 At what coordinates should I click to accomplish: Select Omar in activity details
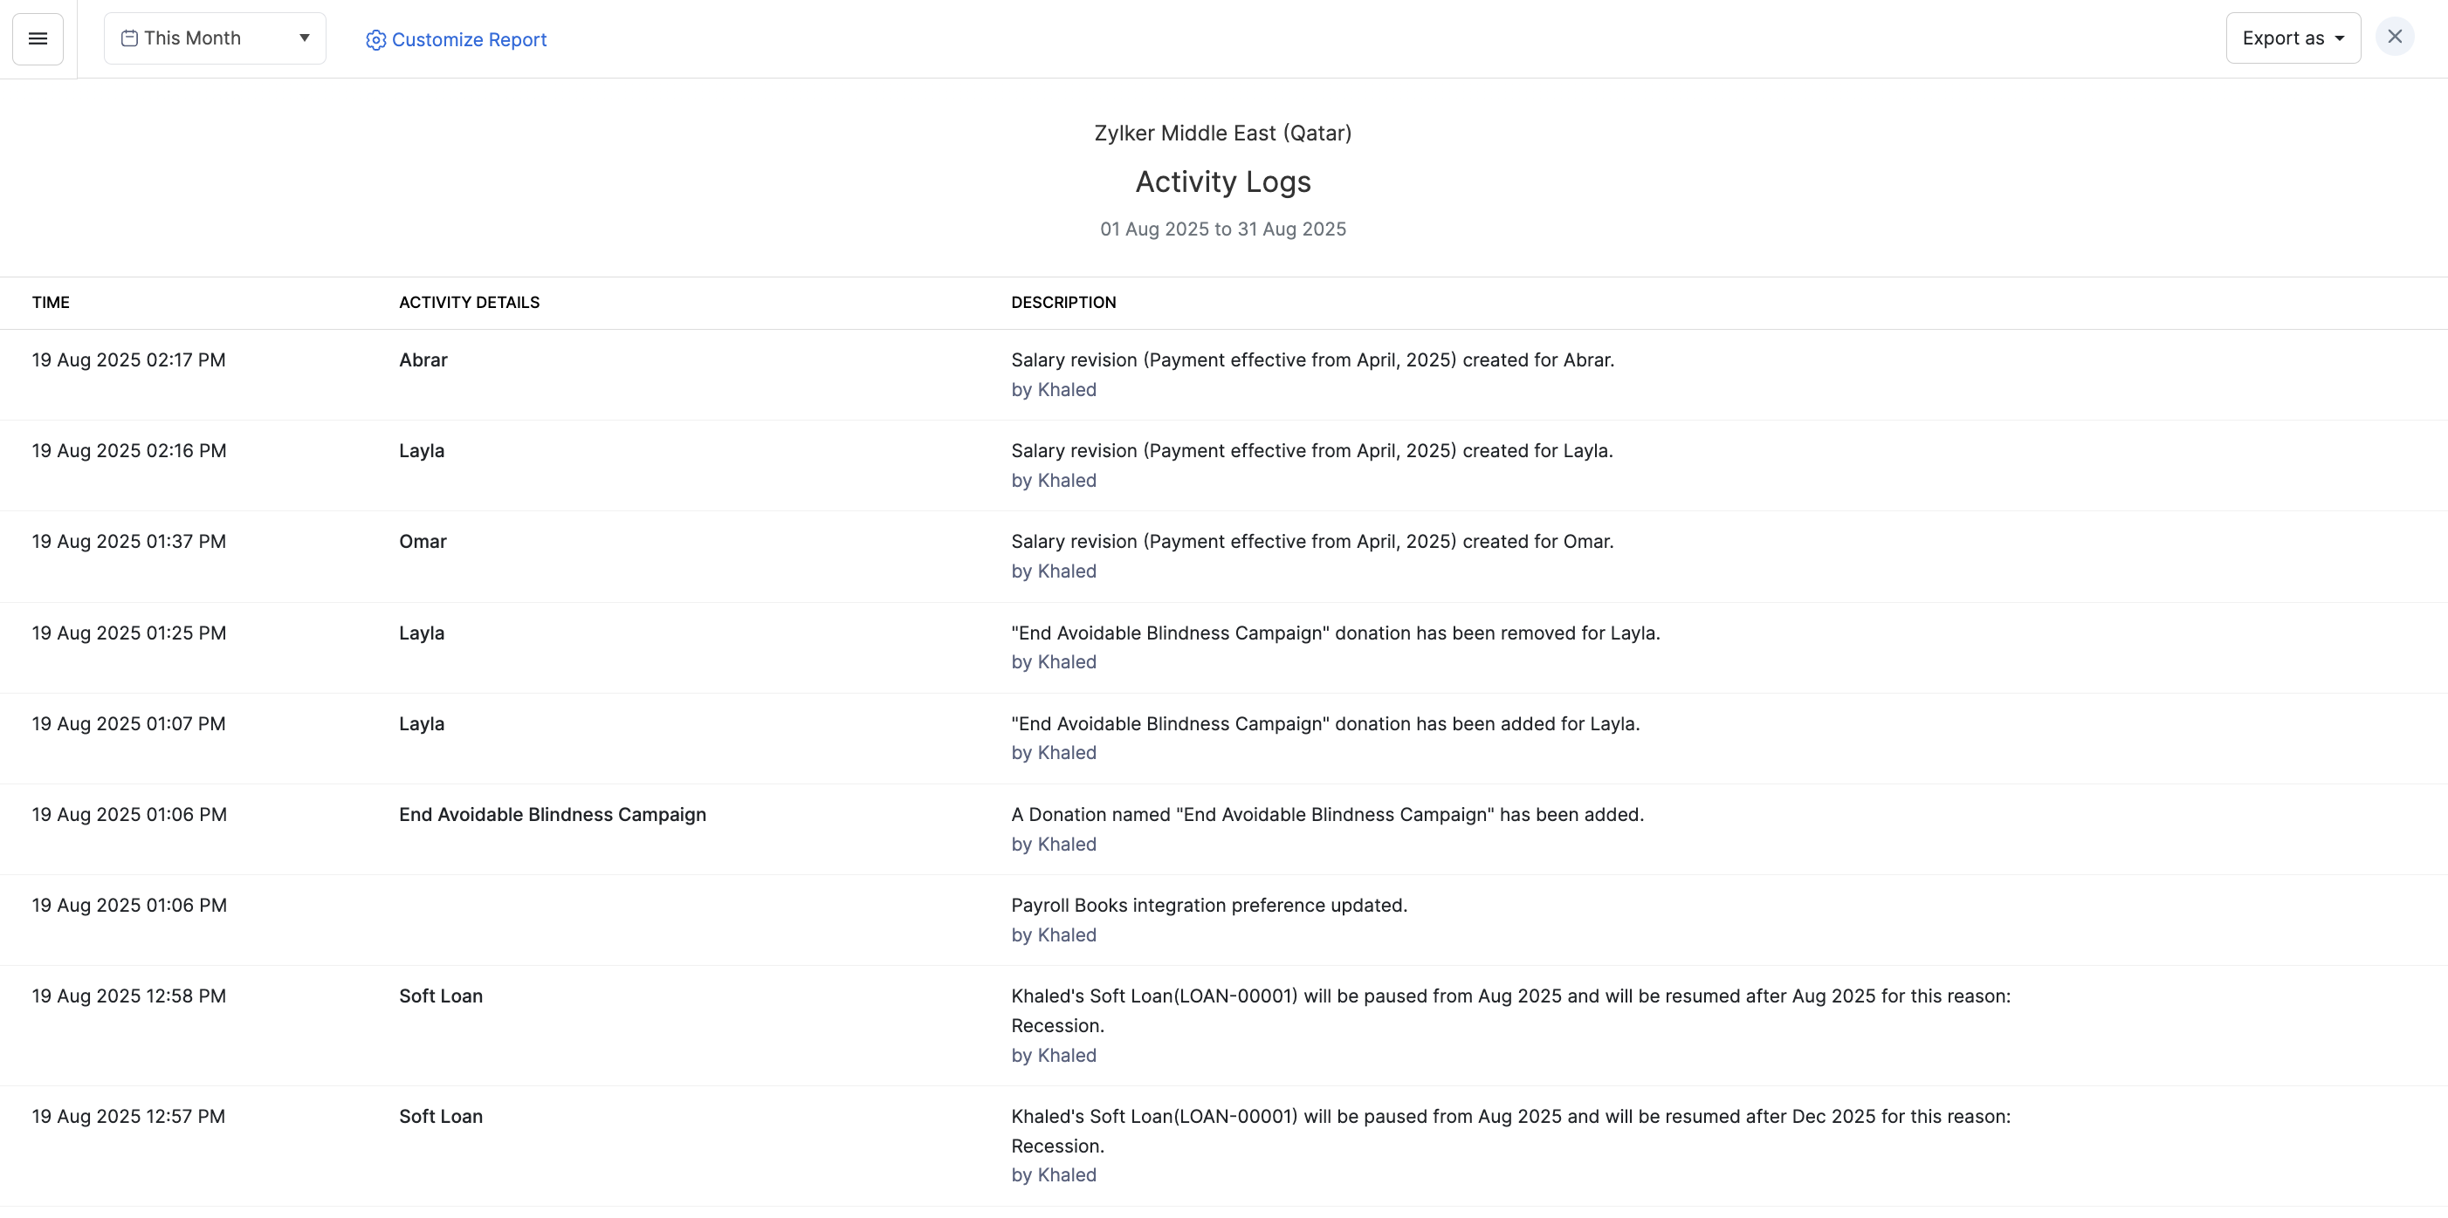(x=422, y=542)
